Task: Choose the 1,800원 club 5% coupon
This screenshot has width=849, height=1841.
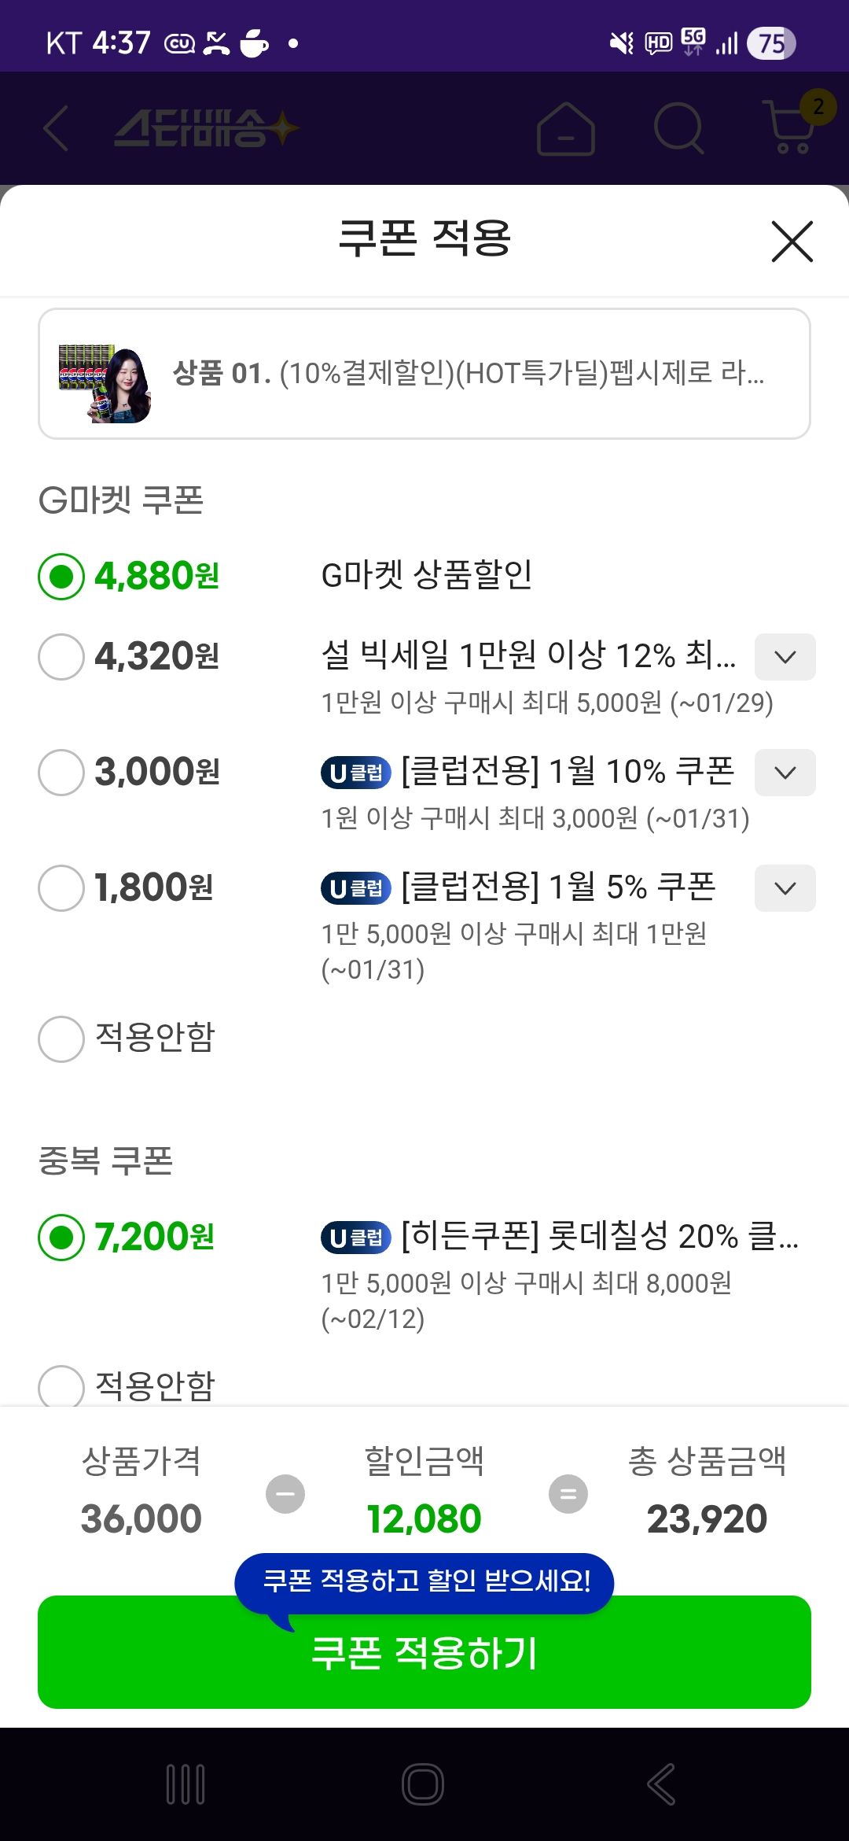Action: point(61,888)
